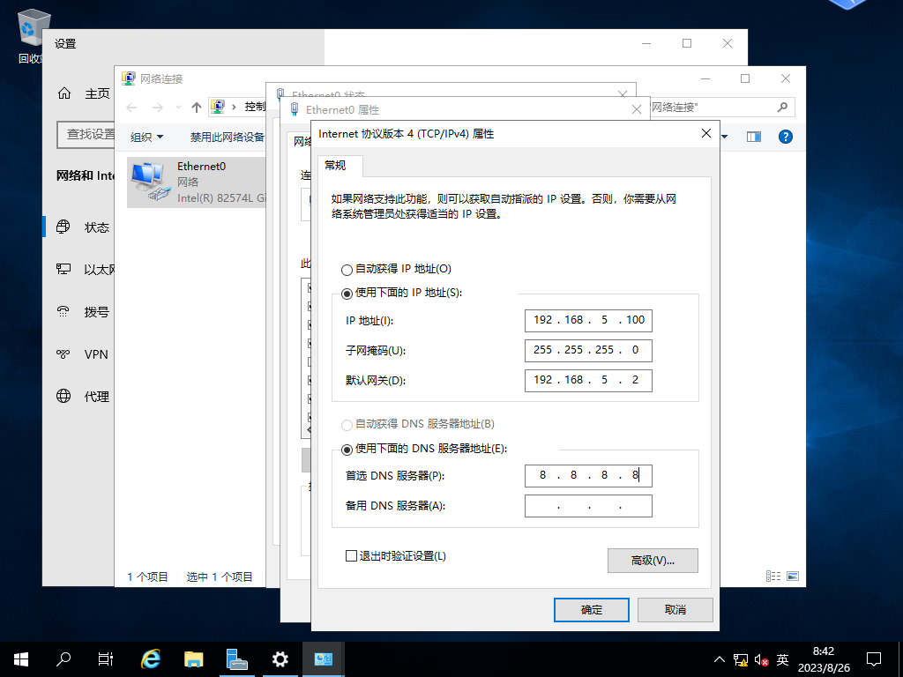Click the address bar control panel icon
903x677 pixels.
pyautogui.click(x=217, y=107)
